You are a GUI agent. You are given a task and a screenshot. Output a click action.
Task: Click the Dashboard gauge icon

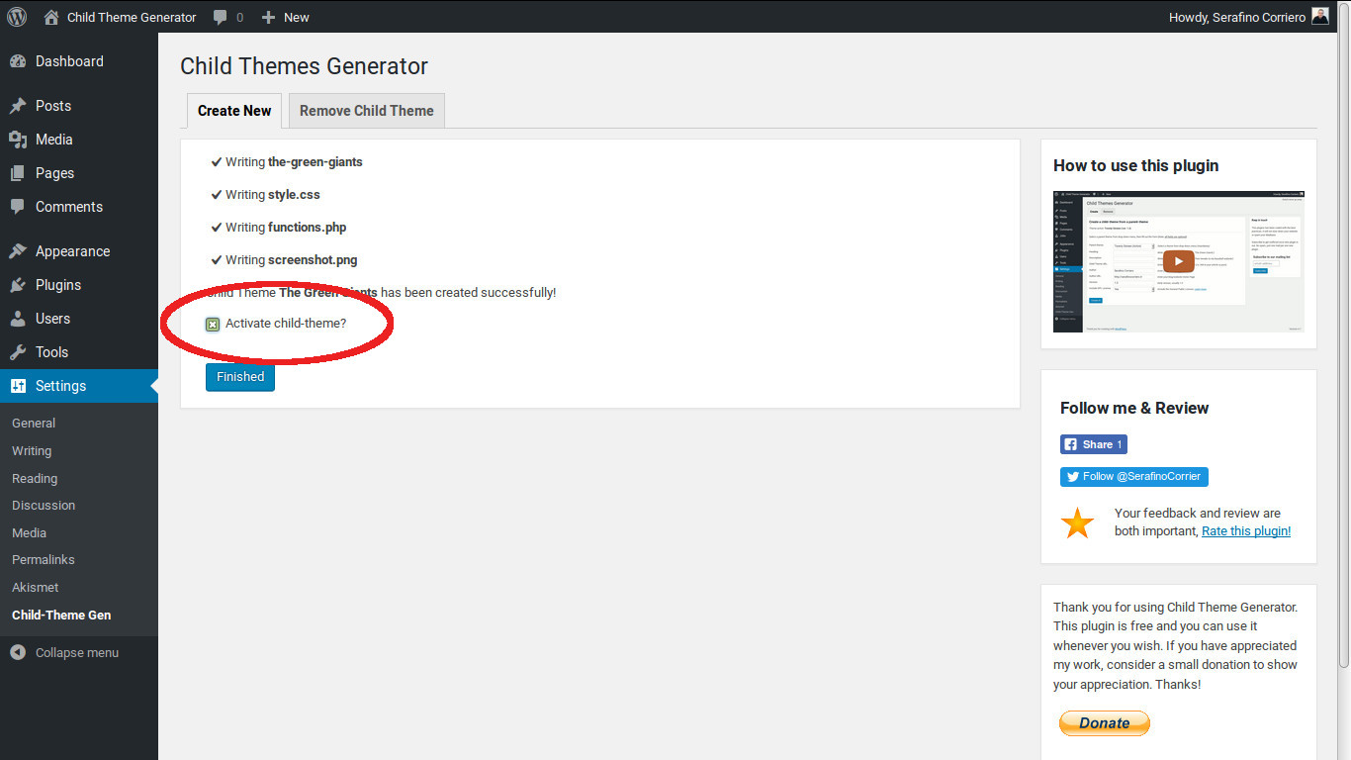[x=18, y=61]
